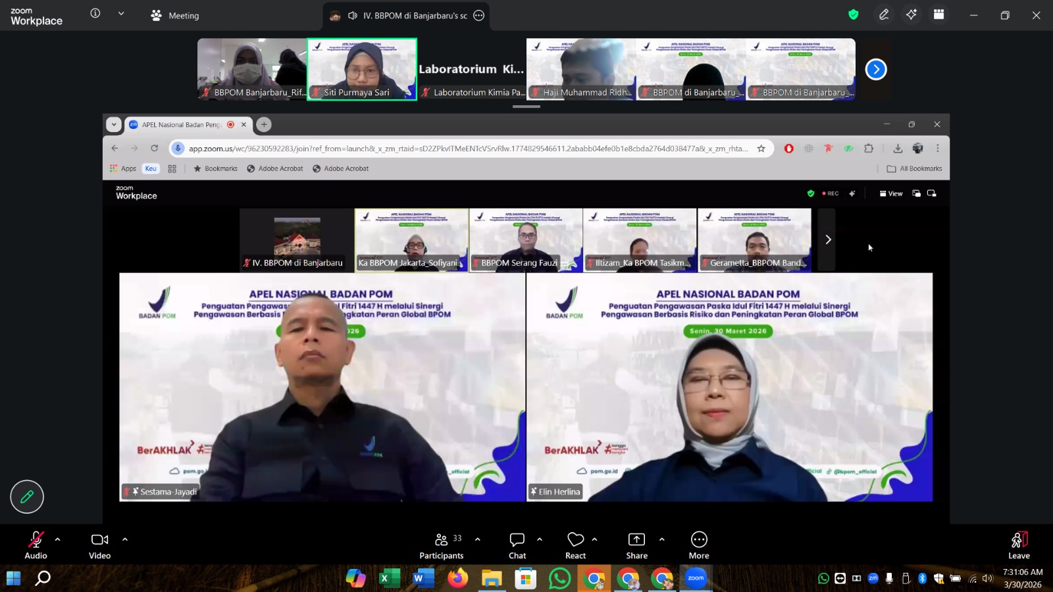
Task: Expand video options arrow next to Video
Action: [x=125, y=539]
